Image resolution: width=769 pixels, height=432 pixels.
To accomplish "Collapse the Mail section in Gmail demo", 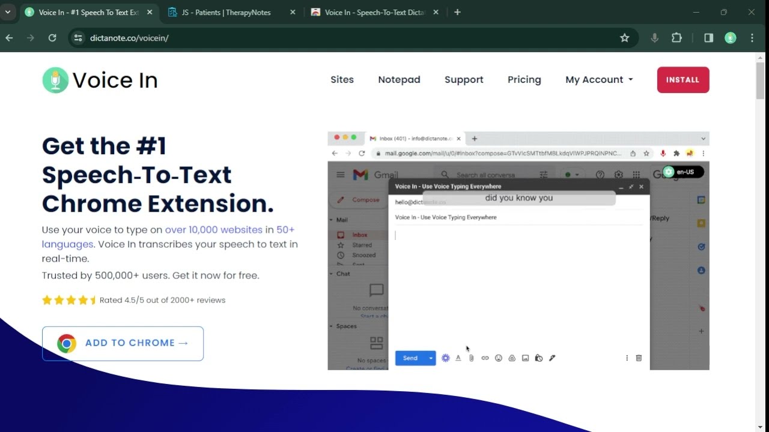I will (x=330, y=220).
